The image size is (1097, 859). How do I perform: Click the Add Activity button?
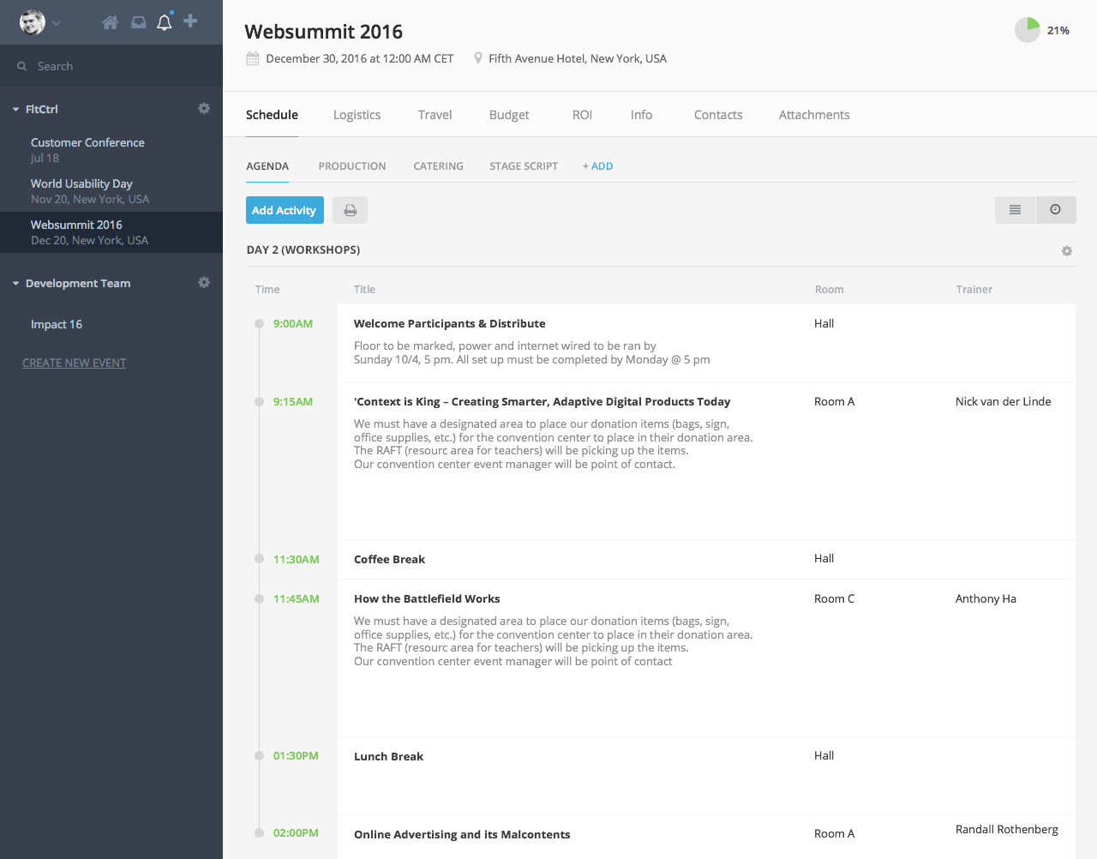[x=285, y=210]
